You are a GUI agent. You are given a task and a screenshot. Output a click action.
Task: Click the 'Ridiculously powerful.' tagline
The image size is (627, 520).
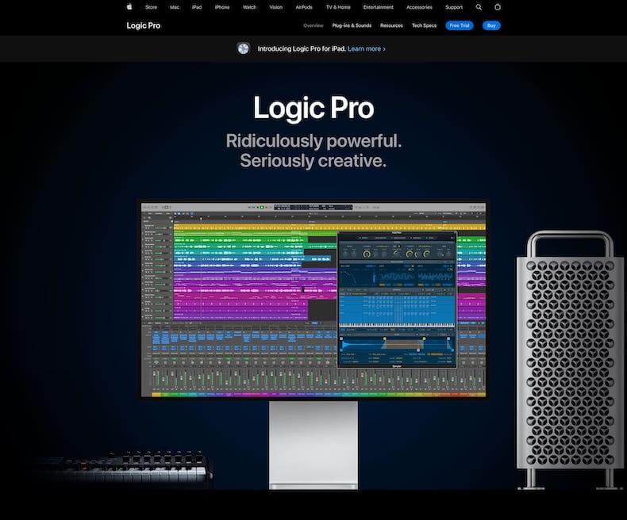[x=313, y=141]
